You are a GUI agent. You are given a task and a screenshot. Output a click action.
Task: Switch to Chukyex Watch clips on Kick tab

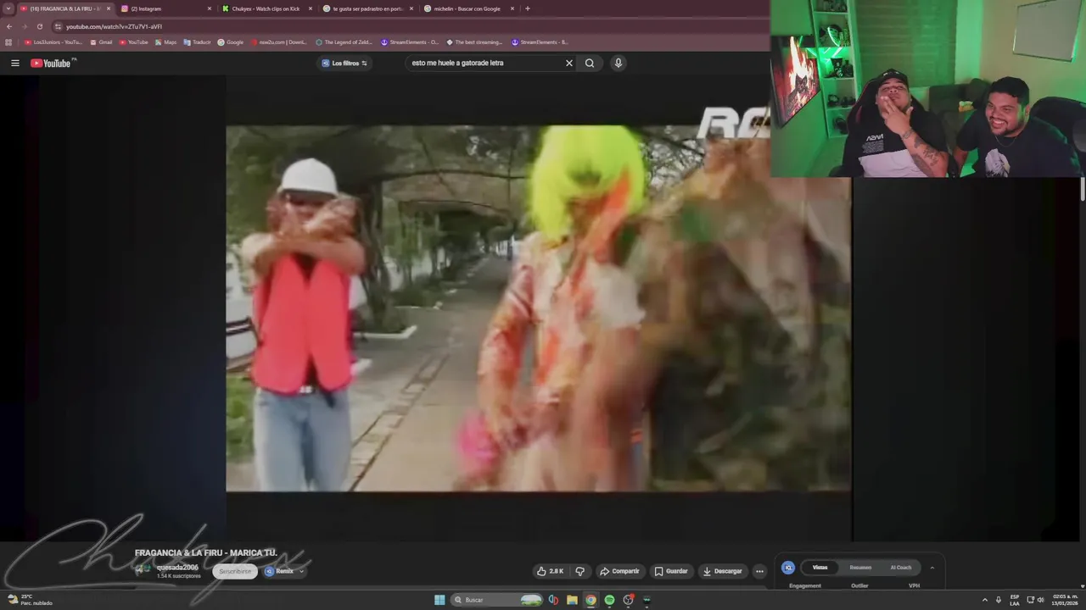(266, 8)
